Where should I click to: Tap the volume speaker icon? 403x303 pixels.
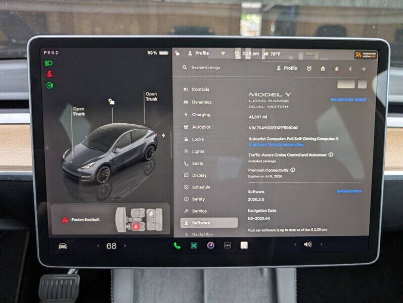tap(307, 244)
